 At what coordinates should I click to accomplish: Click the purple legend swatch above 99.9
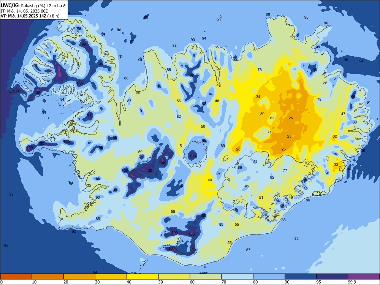click(364, 277)
